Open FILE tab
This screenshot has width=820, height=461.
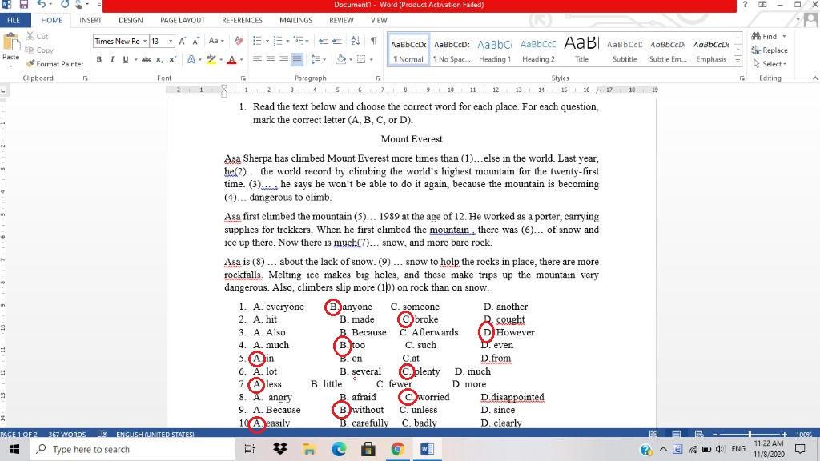point(14,20)
